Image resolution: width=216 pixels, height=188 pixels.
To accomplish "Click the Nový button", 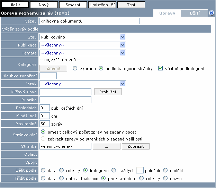I will pyautogui.click(x=44, y=5).
